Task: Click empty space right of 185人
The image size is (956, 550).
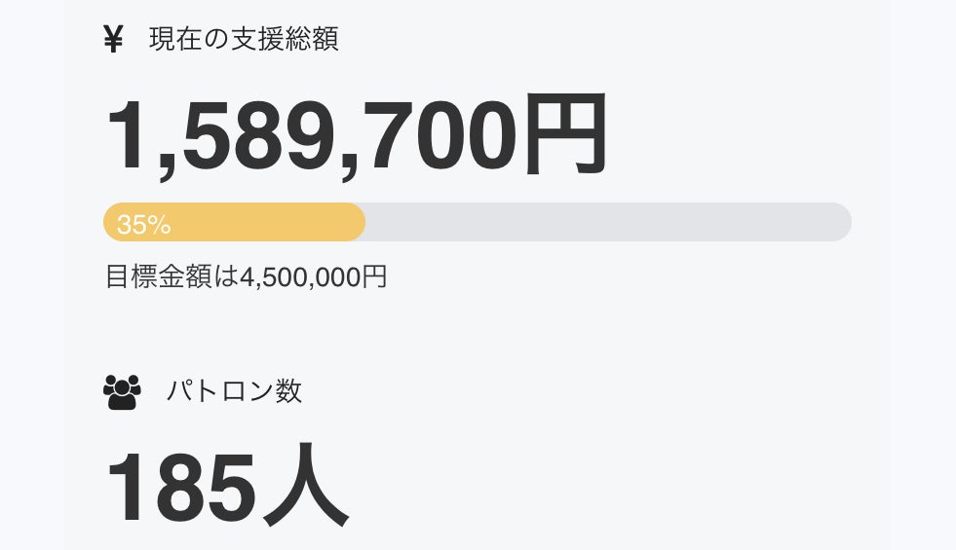Action: 604,485
